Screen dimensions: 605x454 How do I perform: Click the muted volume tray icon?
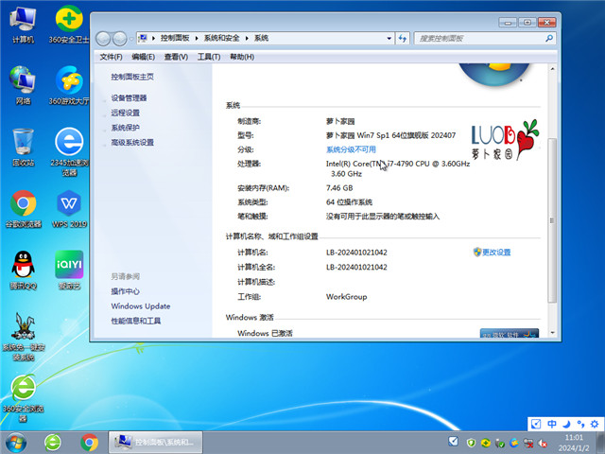(543, 443)
